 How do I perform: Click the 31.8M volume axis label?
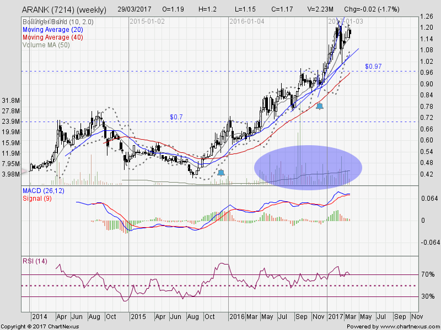click(10, 101)
